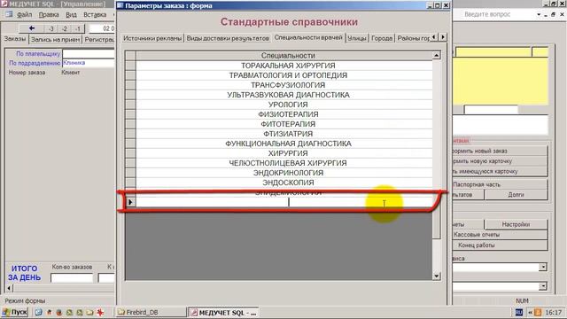567x319 pixels.
Task: Switch to МЕДУЧЕТ SQL taskbar button
Action: tap(224, 313)
